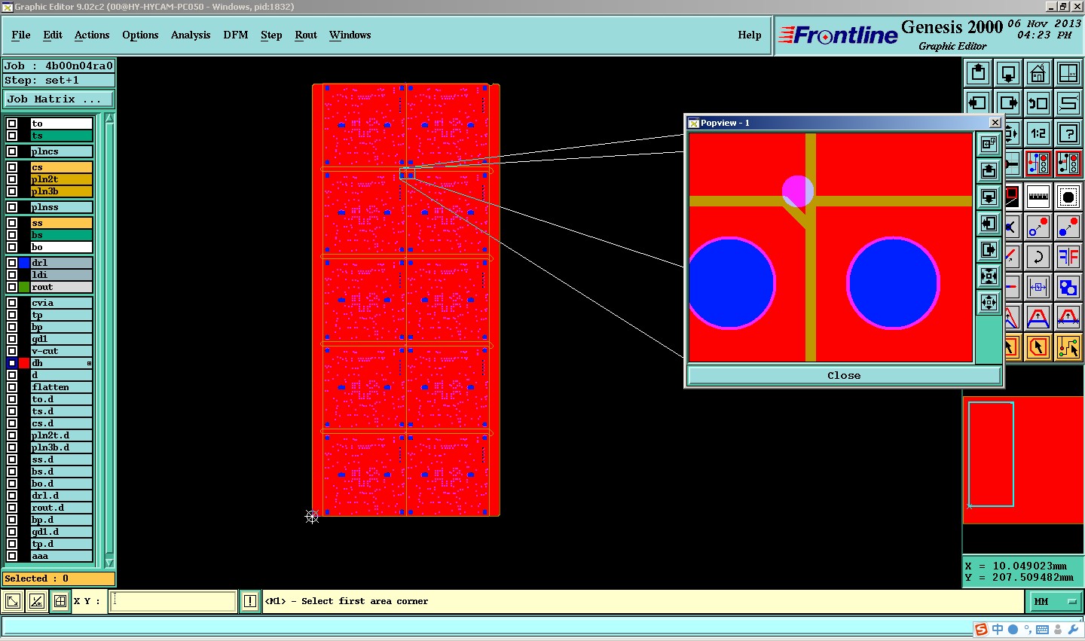
Task: Open the Rout menu
Action: click(306, 35)
